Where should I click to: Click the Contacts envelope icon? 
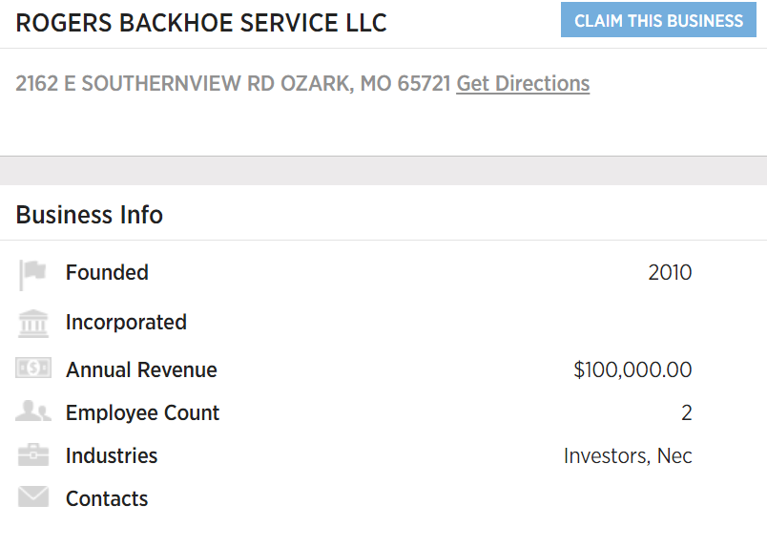tap(33, 496)
